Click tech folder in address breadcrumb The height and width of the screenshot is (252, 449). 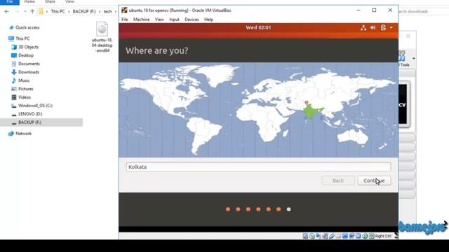pos(107,11)
